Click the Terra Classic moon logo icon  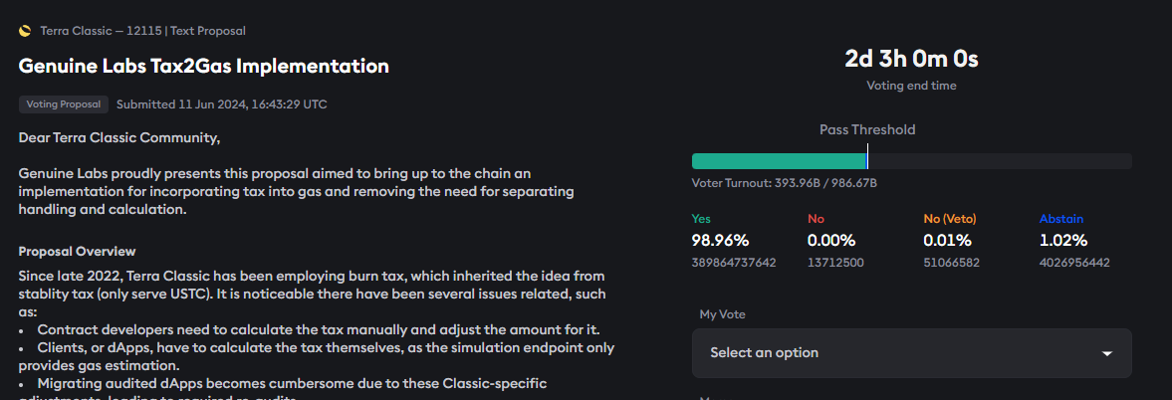[25, 32]
